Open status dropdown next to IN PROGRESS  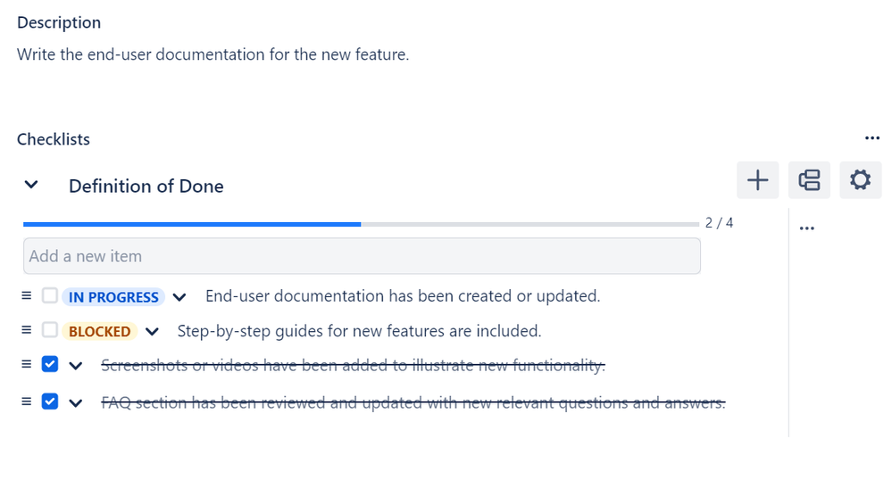179,297
